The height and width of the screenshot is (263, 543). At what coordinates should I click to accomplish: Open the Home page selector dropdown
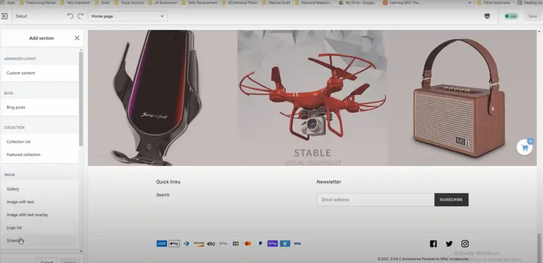127,16
